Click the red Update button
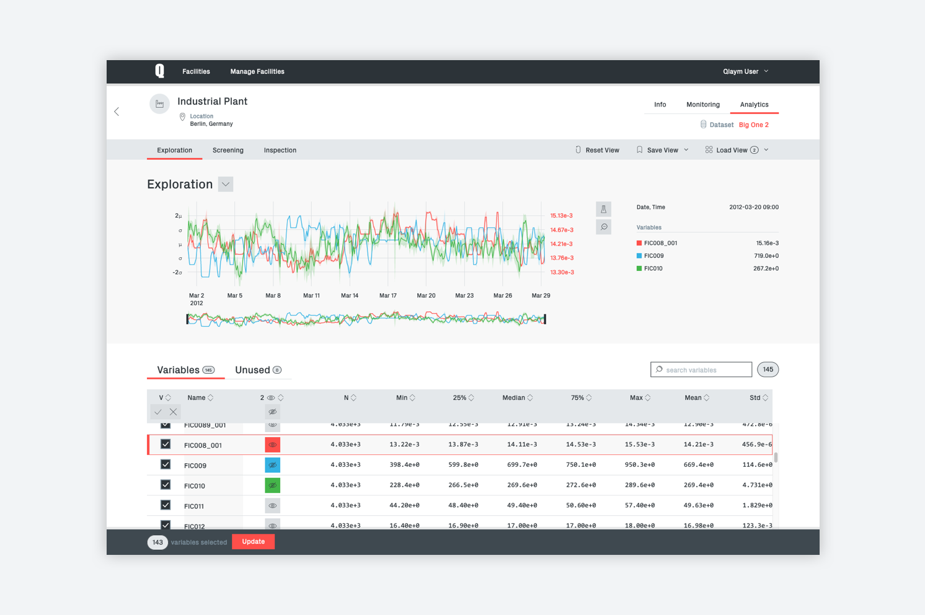The width and height of the screenshot is (925, 615). [253, 542]
